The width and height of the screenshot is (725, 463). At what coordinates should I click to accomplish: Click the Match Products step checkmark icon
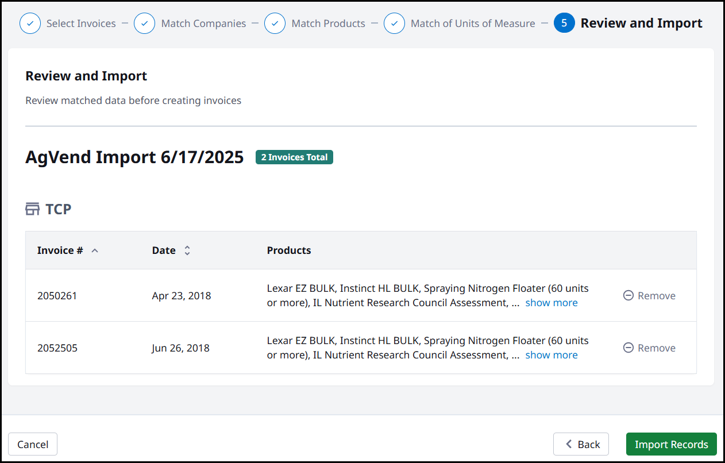pyautogui.click(x=275, y=24)
